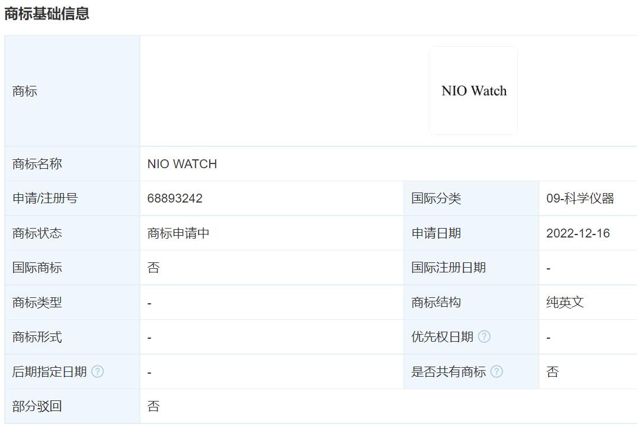Select the 部分驳回 row value 否
Screen dimensions: 637x427
(152, 406)
